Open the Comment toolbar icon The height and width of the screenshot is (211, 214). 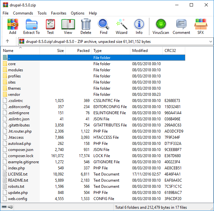(181, 25)
